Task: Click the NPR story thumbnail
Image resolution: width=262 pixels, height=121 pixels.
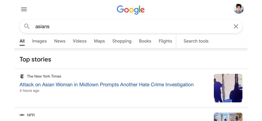Action: pyautogui.click(x=228, y=117)
